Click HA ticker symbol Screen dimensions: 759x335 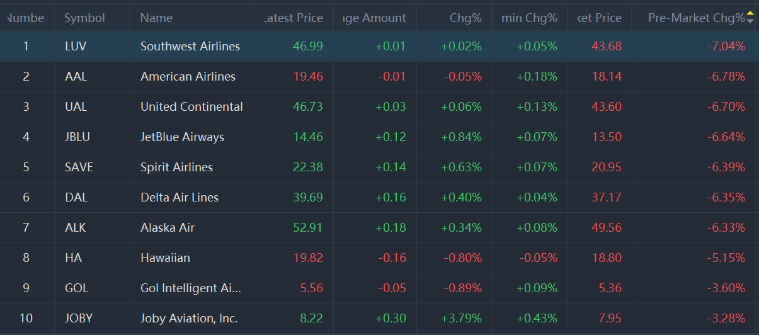click(73, 258)
